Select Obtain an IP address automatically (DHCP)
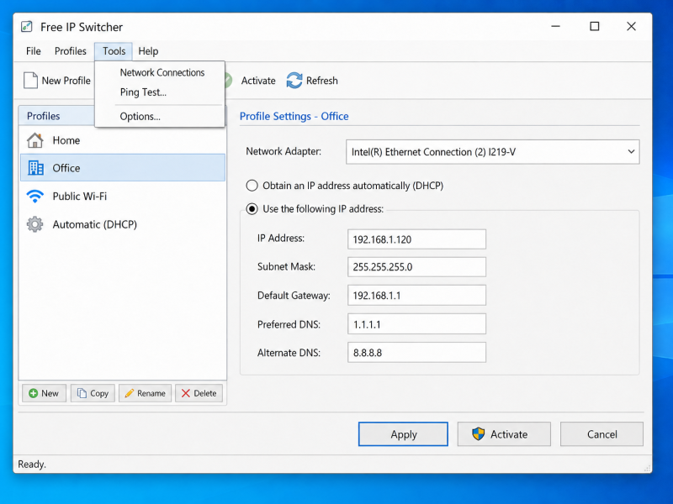The height and width of the screenshot is (504, 673). click(x=252, y=186)
